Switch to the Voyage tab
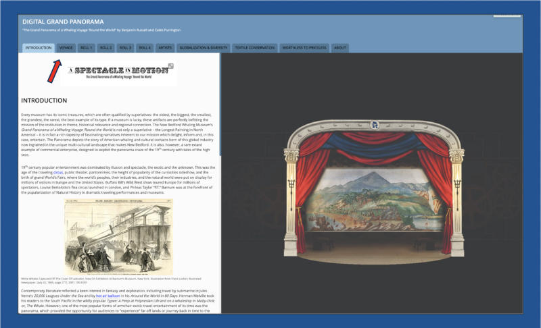 pos(66,48)
